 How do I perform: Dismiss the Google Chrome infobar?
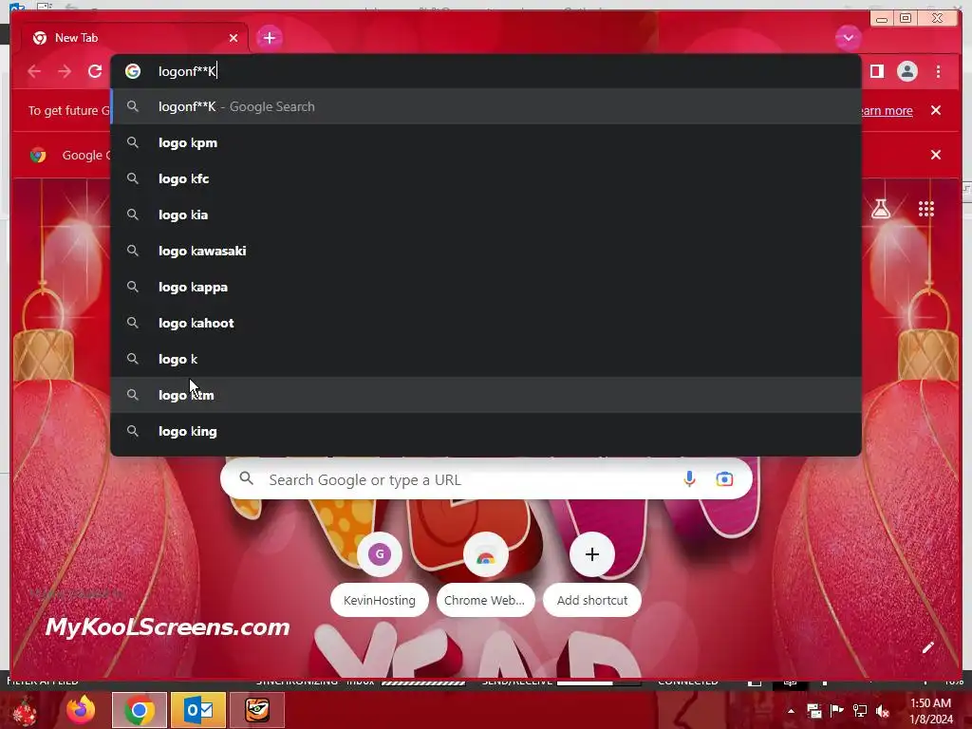936,155
